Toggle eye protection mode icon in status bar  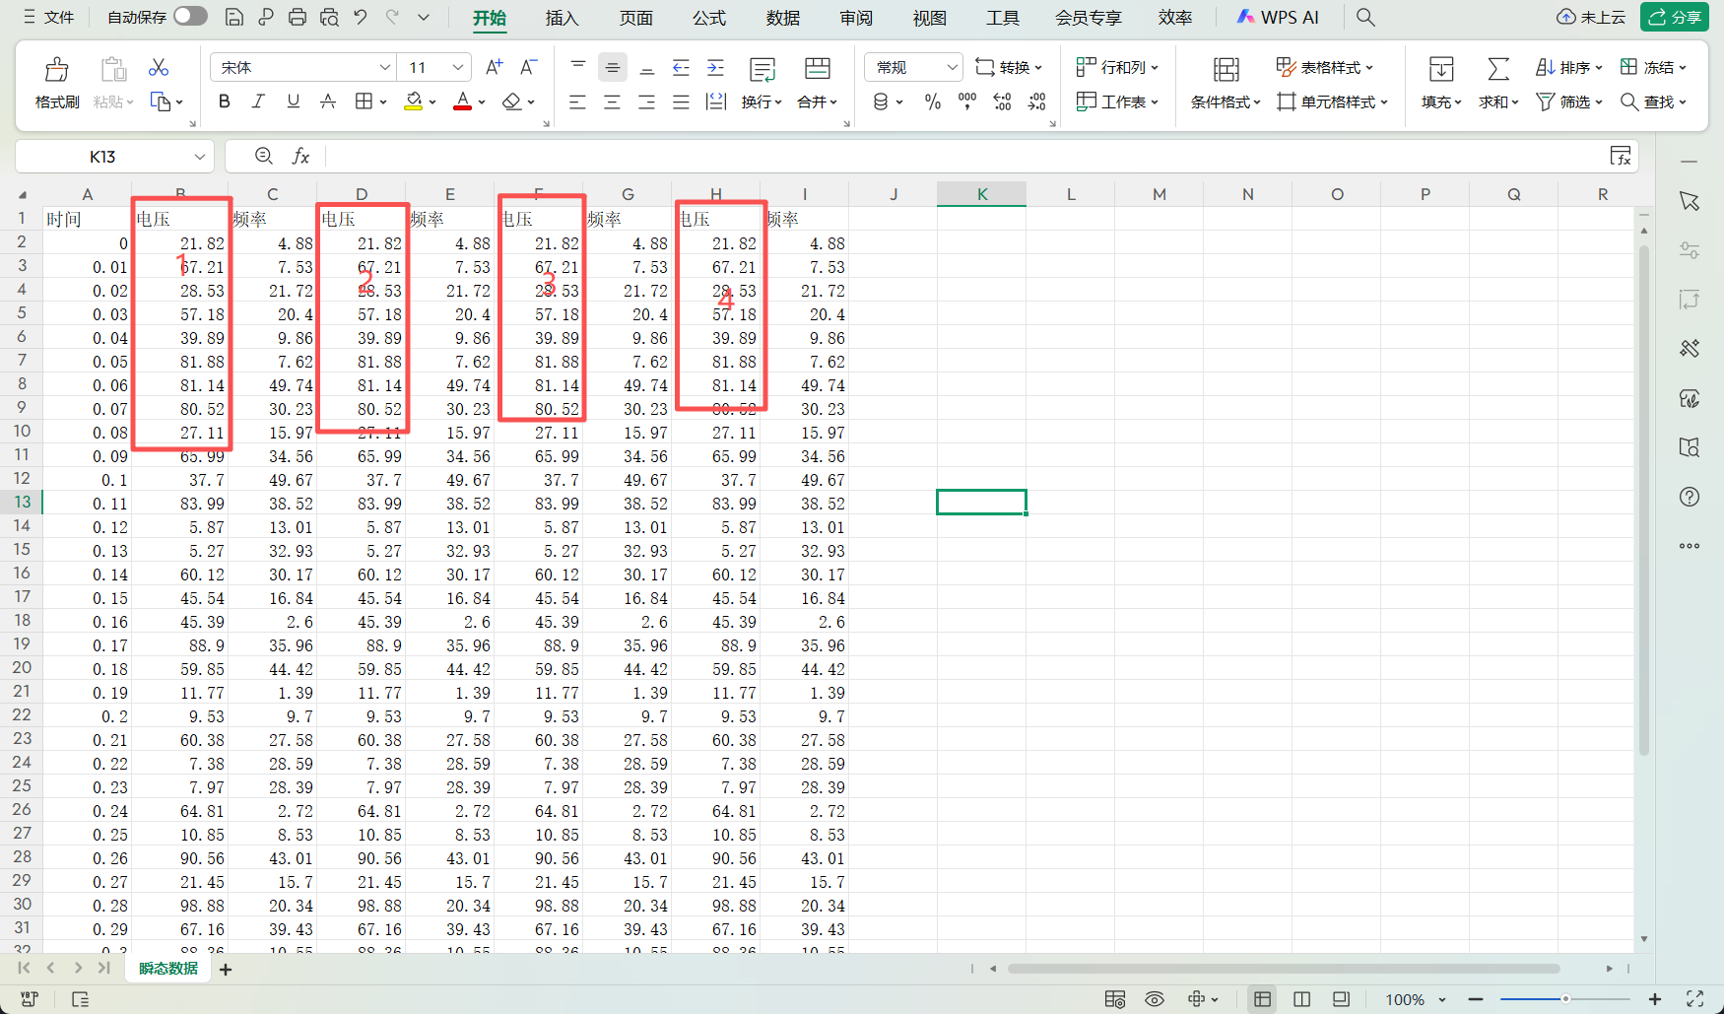click(x=1155, y=999)
